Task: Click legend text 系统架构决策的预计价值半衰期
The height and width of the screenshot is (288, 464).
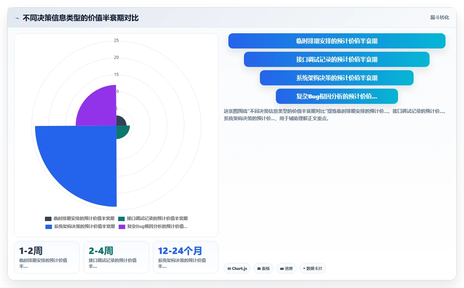Action: [x=84, y=226]
